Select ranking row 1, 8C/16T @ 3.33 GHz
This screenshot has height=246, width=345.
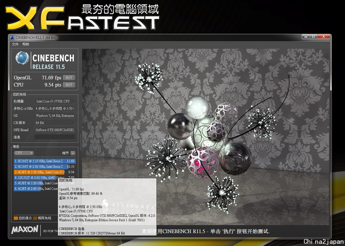tap(45, 161)
